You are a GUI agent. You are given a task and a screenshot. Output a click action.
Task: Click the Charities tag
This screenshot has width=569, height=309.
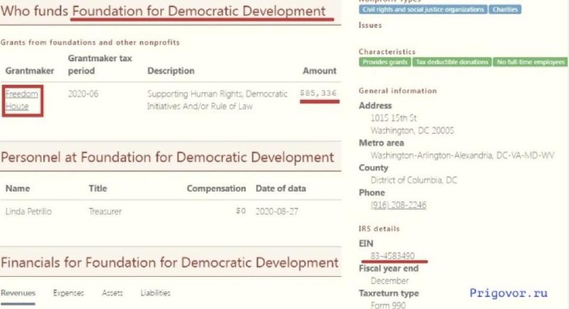click(505, 9)
